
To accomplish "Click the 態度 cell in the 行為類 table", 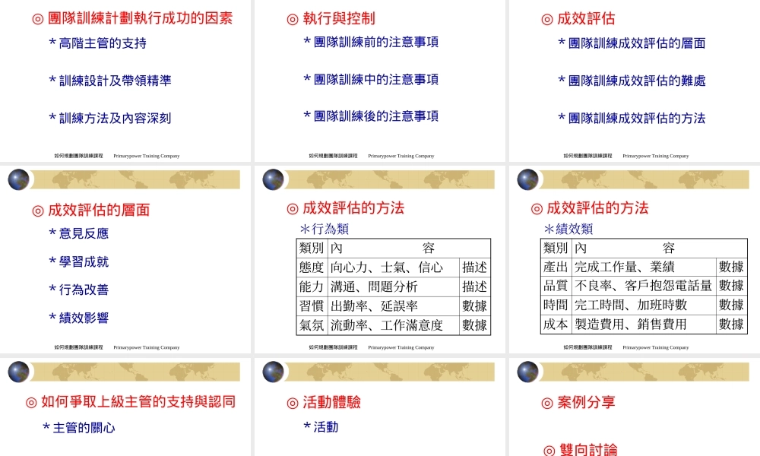I will pyautogui.click(x=312, y=268).
